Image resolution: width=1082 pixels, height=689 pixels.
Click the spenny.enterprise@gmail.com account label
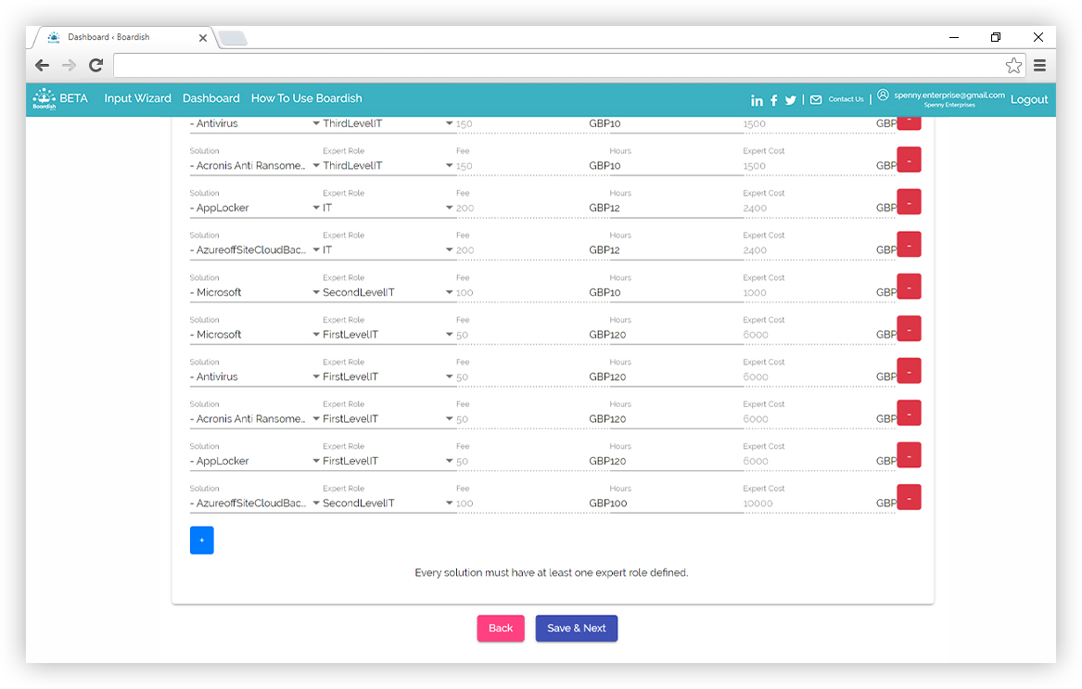tap(948, 96)
